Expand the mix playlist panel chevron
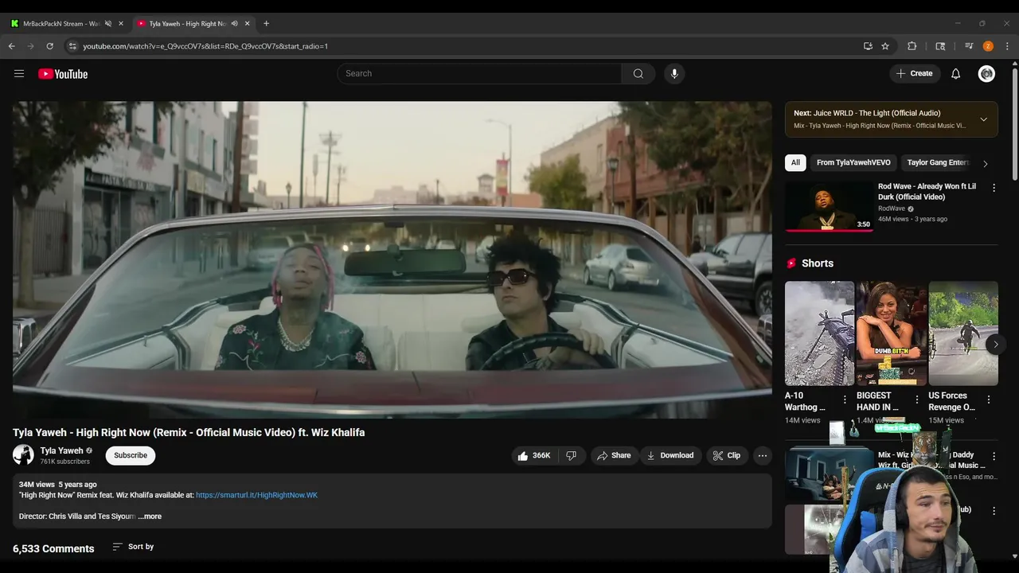 pyautogui.click(x=983, y=119)
